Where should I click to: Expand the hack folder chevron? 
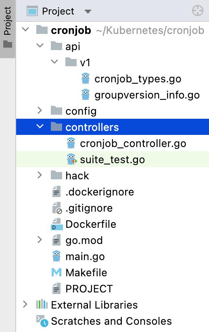coord(40,175)
